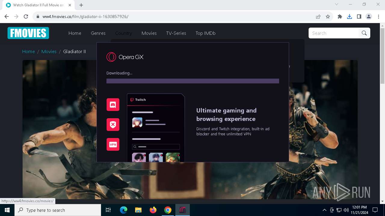Click the taskbar search box
The width and height of the screenshot is (385, 216).
pos(58,210)
